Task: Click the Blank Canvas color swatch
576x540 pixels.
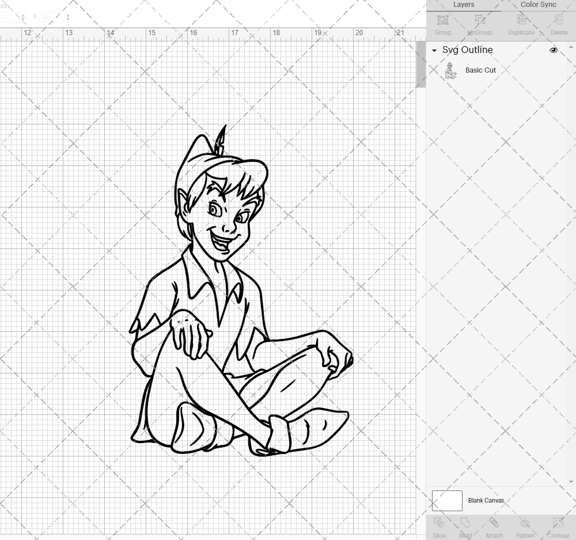Action: [x=446, y=500]
